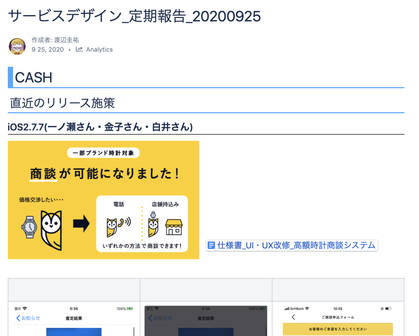The width and height of the screenshot is (419, 336).
Task: Click the ご商談申込フォーム phone screenshot
Action: coord(338,321)
